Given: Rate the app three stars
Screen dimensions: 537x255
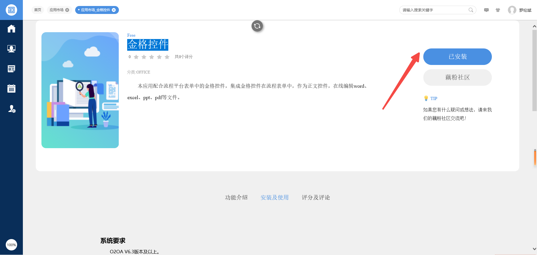Looking at the screenshot, I should (x=152, y=57).
